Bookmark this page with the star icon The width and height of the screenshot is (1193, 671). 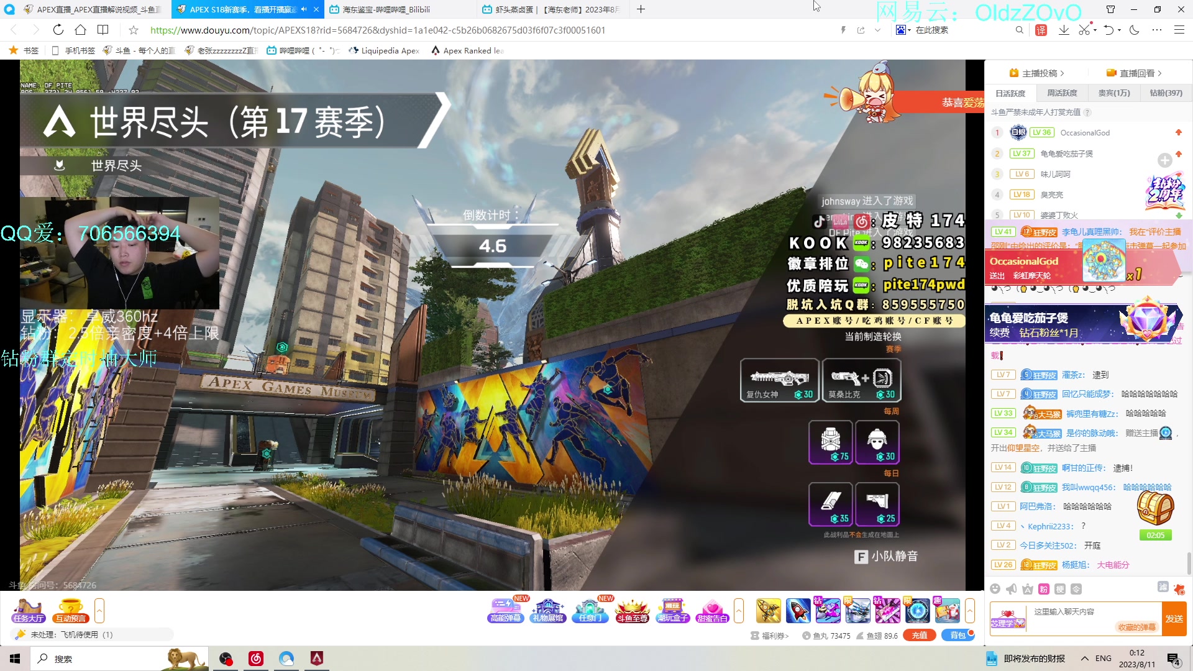[133, 30]
